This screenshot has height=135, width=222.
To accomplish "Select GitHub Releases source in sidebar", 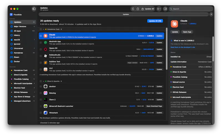I will 23,92.
